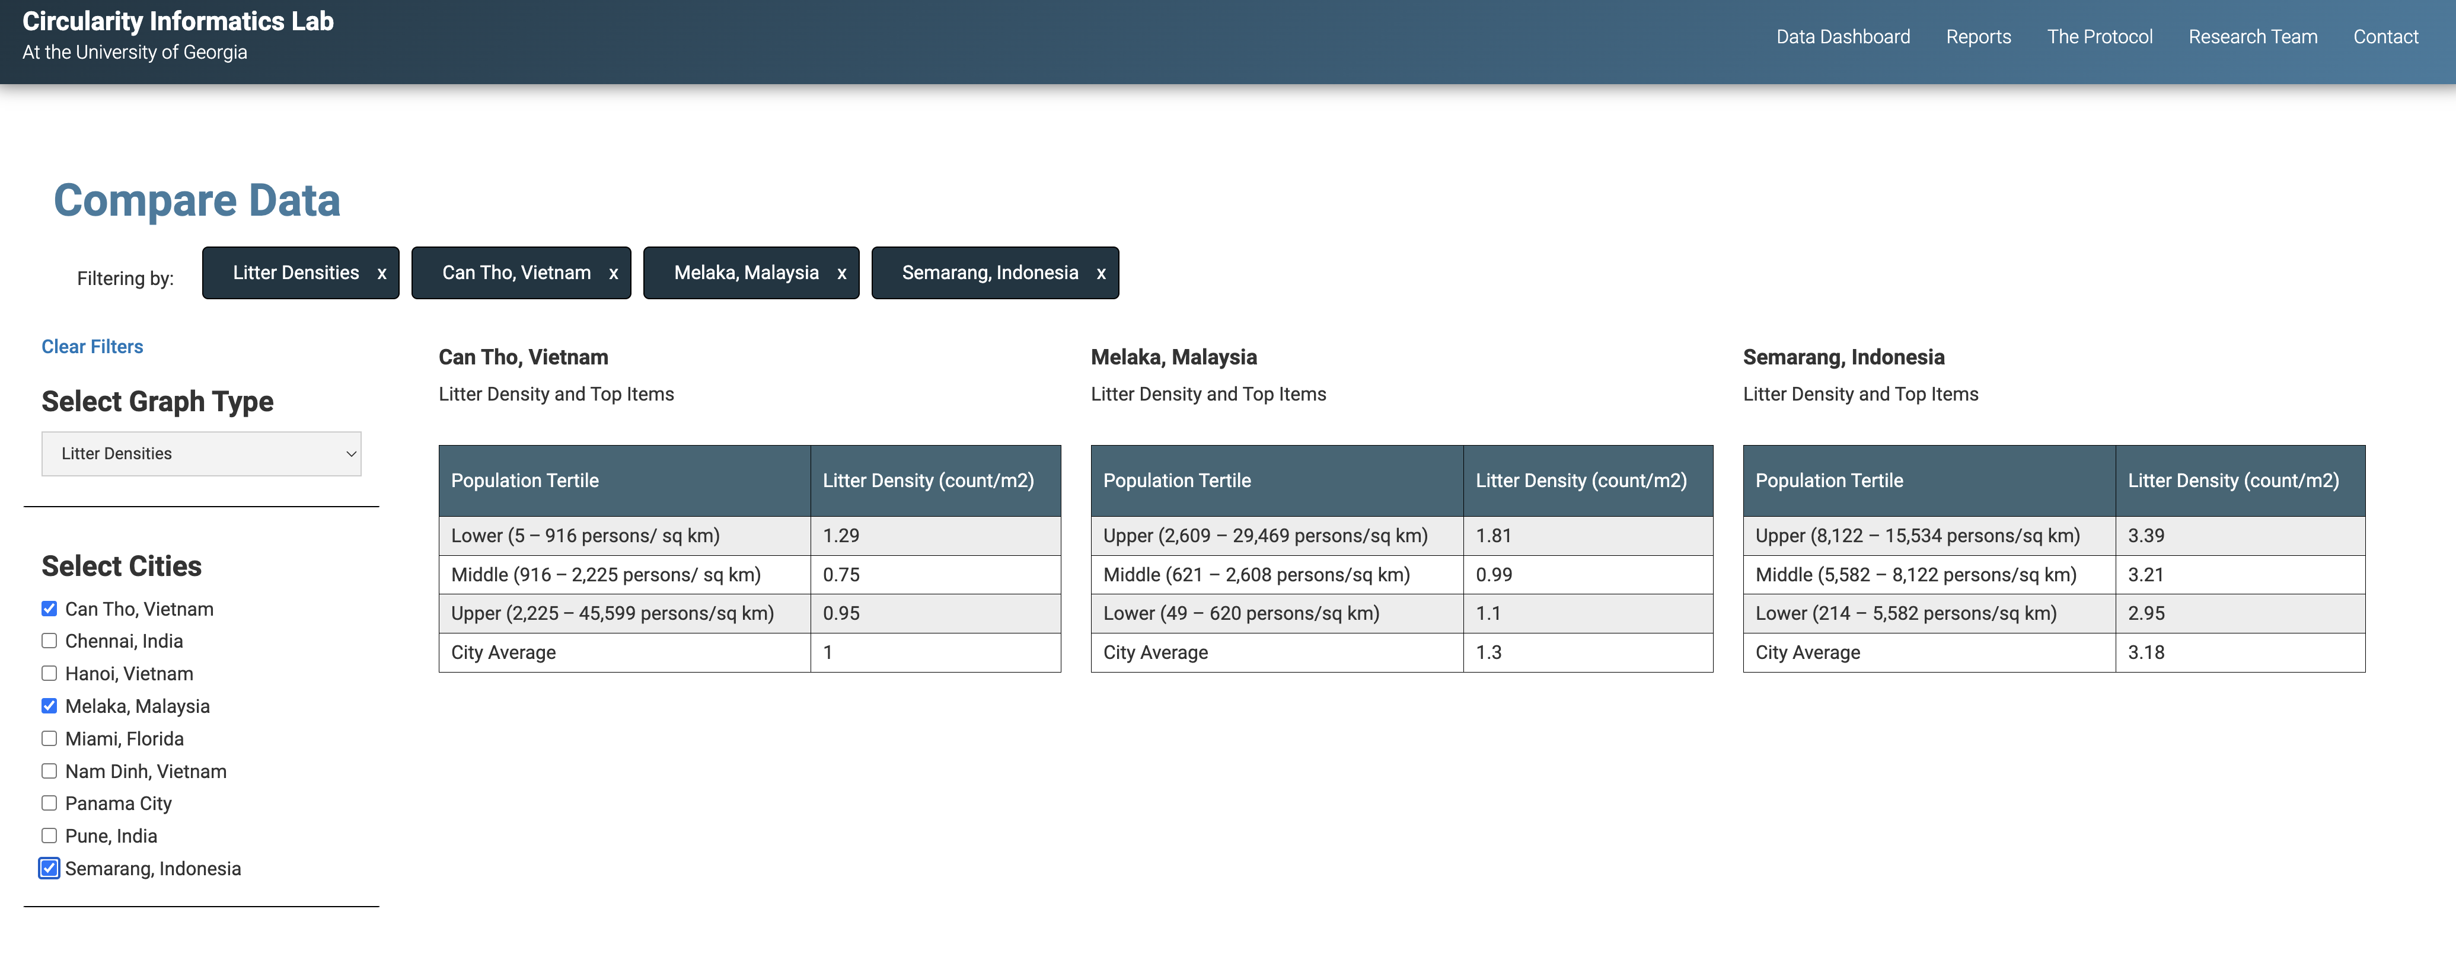Viewport: 2456px width, 973px height.
Task: Check the Pune, India checkbox
Action: (50, 836)
